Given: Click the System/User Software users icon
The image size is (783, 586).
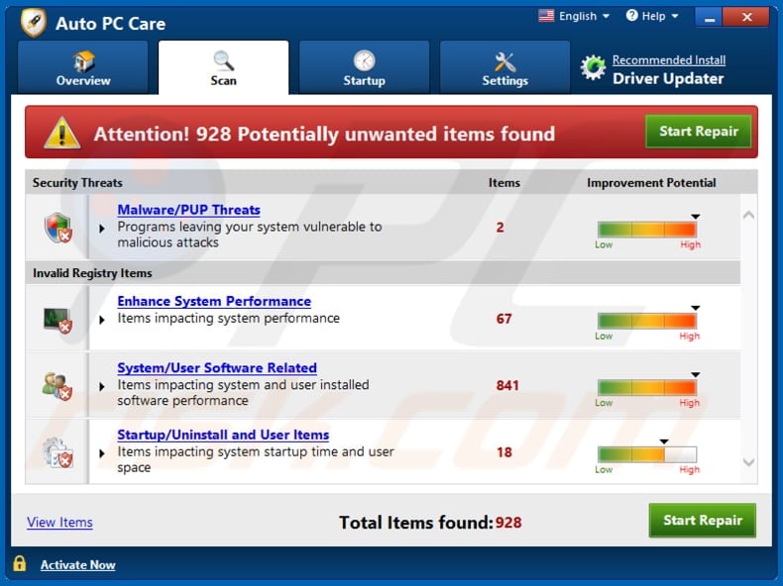Looking at the screenshot, I should [56, 386].
